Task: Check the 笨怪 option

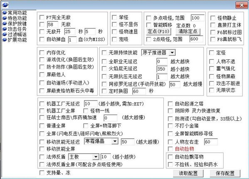Action: click(x=114, y=17)
